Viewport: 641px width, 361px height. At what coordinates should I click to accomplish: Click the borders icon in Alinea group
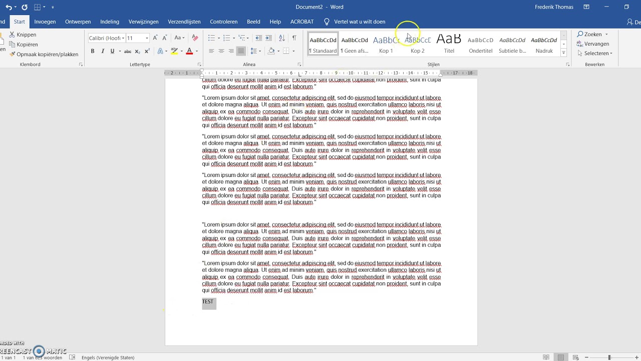tap(286, 51)
